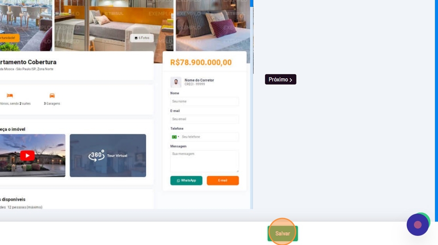This screenshot has width=438, height=245.
Task: Focus the Seu telefone input field
Action: [x=210, y=137]
